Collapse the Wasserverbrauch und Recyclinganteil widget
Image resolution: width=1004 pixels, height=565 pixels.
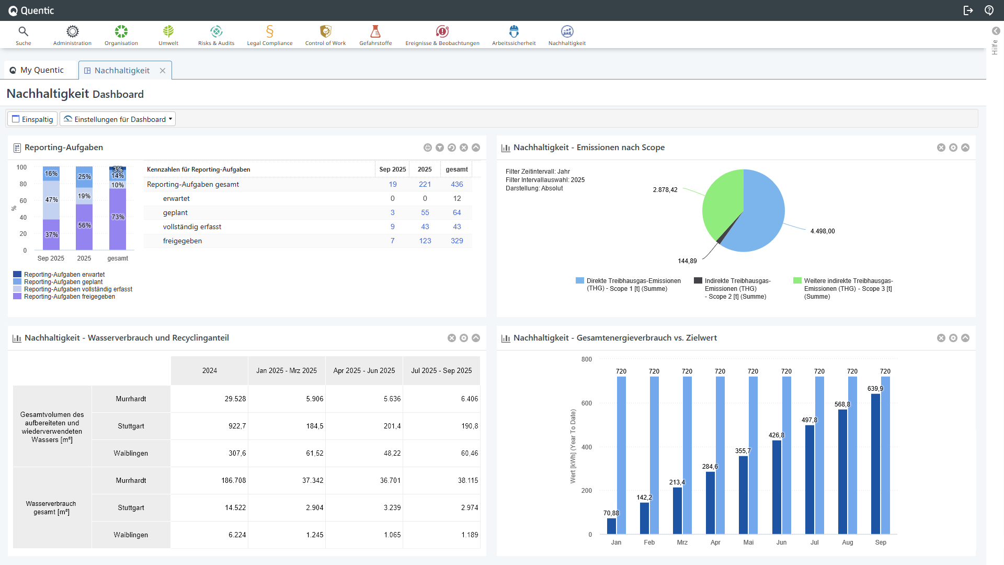(476, 338)
